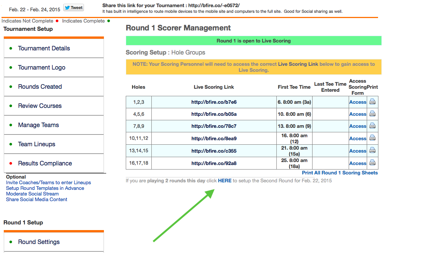
Task: Select live scoring link http://bfire.co/b7e6
Action: point(214,102)
